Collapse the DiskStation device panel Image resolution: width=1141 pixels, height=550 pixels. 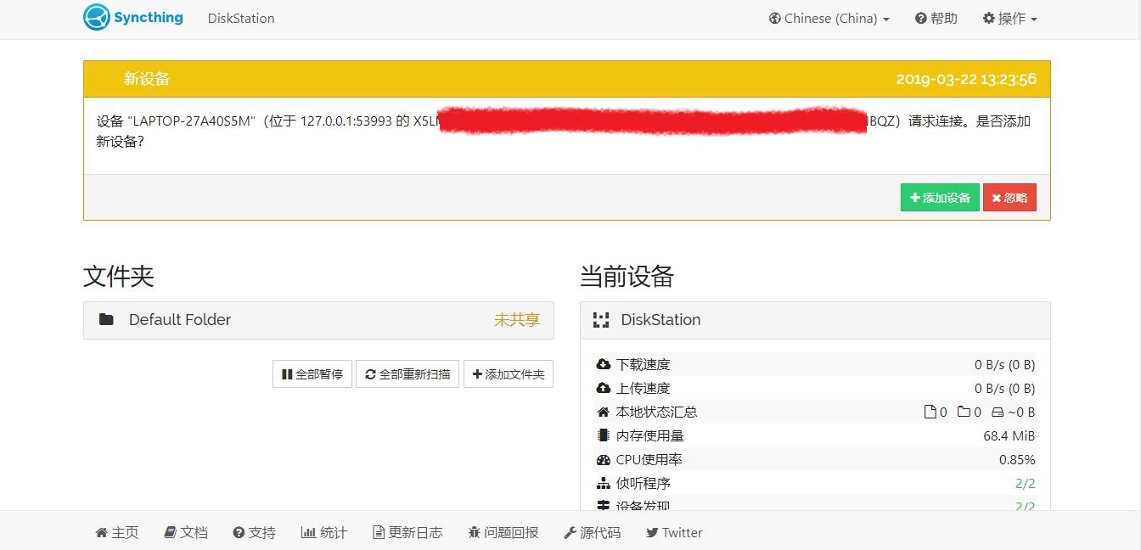click(814, 320)
